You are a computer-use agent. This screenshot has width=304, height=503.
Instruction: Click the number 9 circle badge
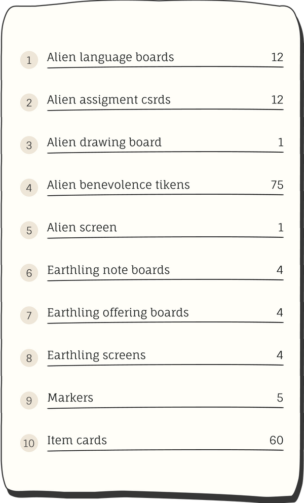pyautogui.click(x=29, y=401)
